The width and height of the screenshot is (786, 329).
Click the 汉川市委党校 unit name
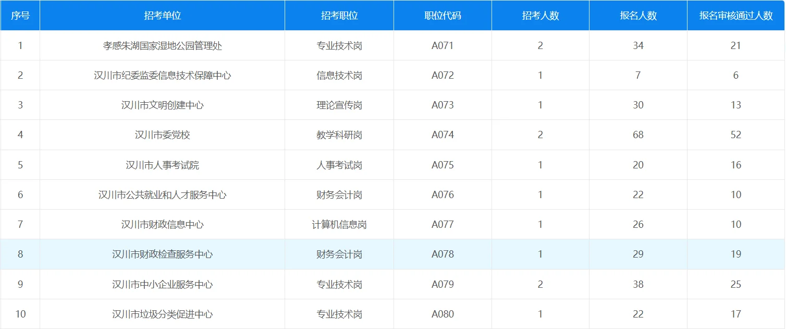pyautogui.click(x=163, y=135)
